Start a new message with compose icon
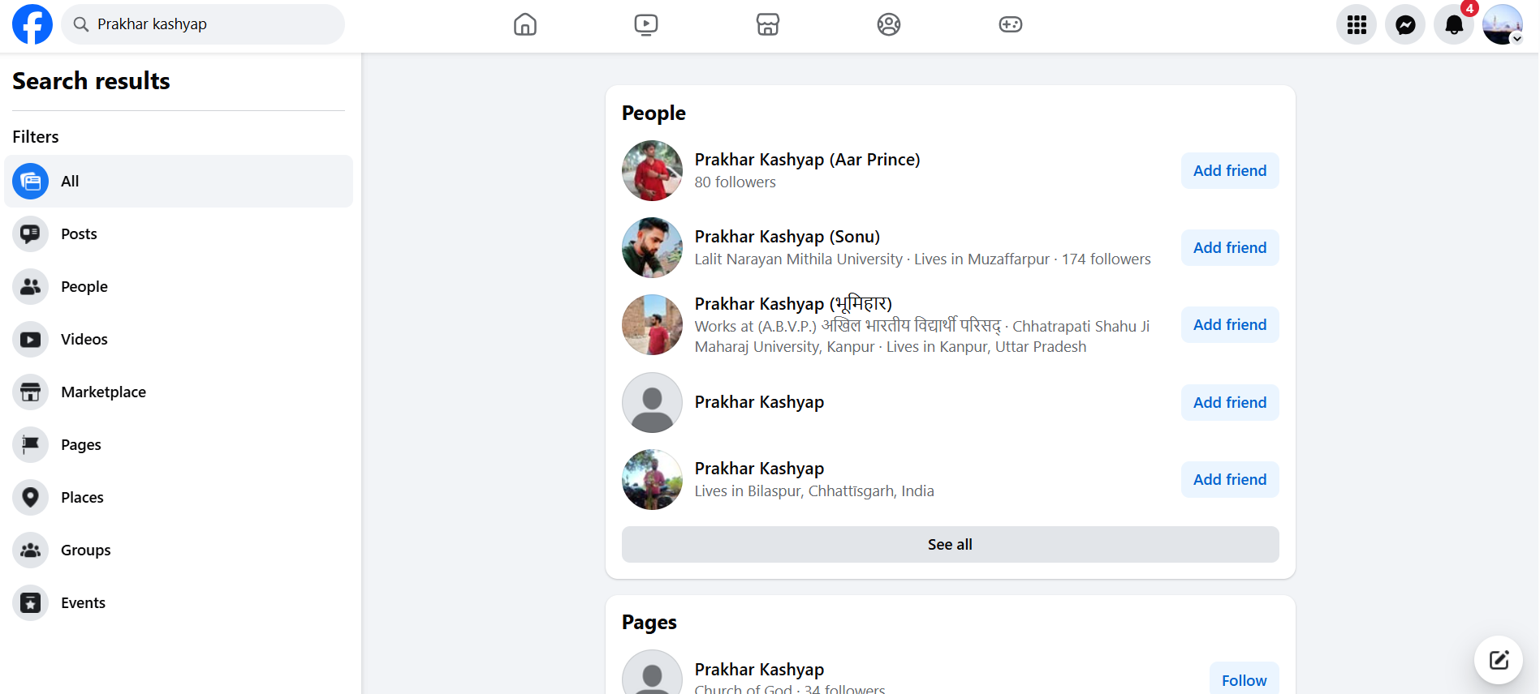Screen dimensions: 1540x694 click(1499, 660)
